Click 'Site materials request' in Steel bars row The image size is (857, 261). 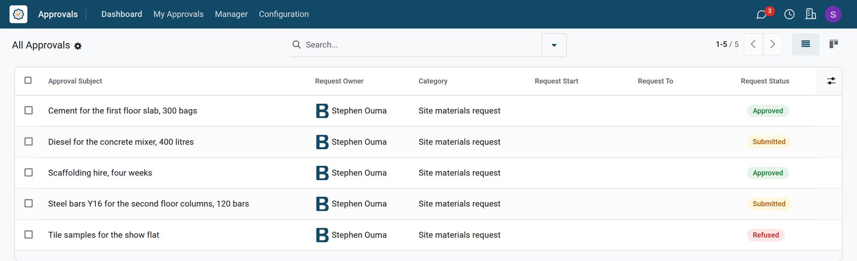pos(460,204)
